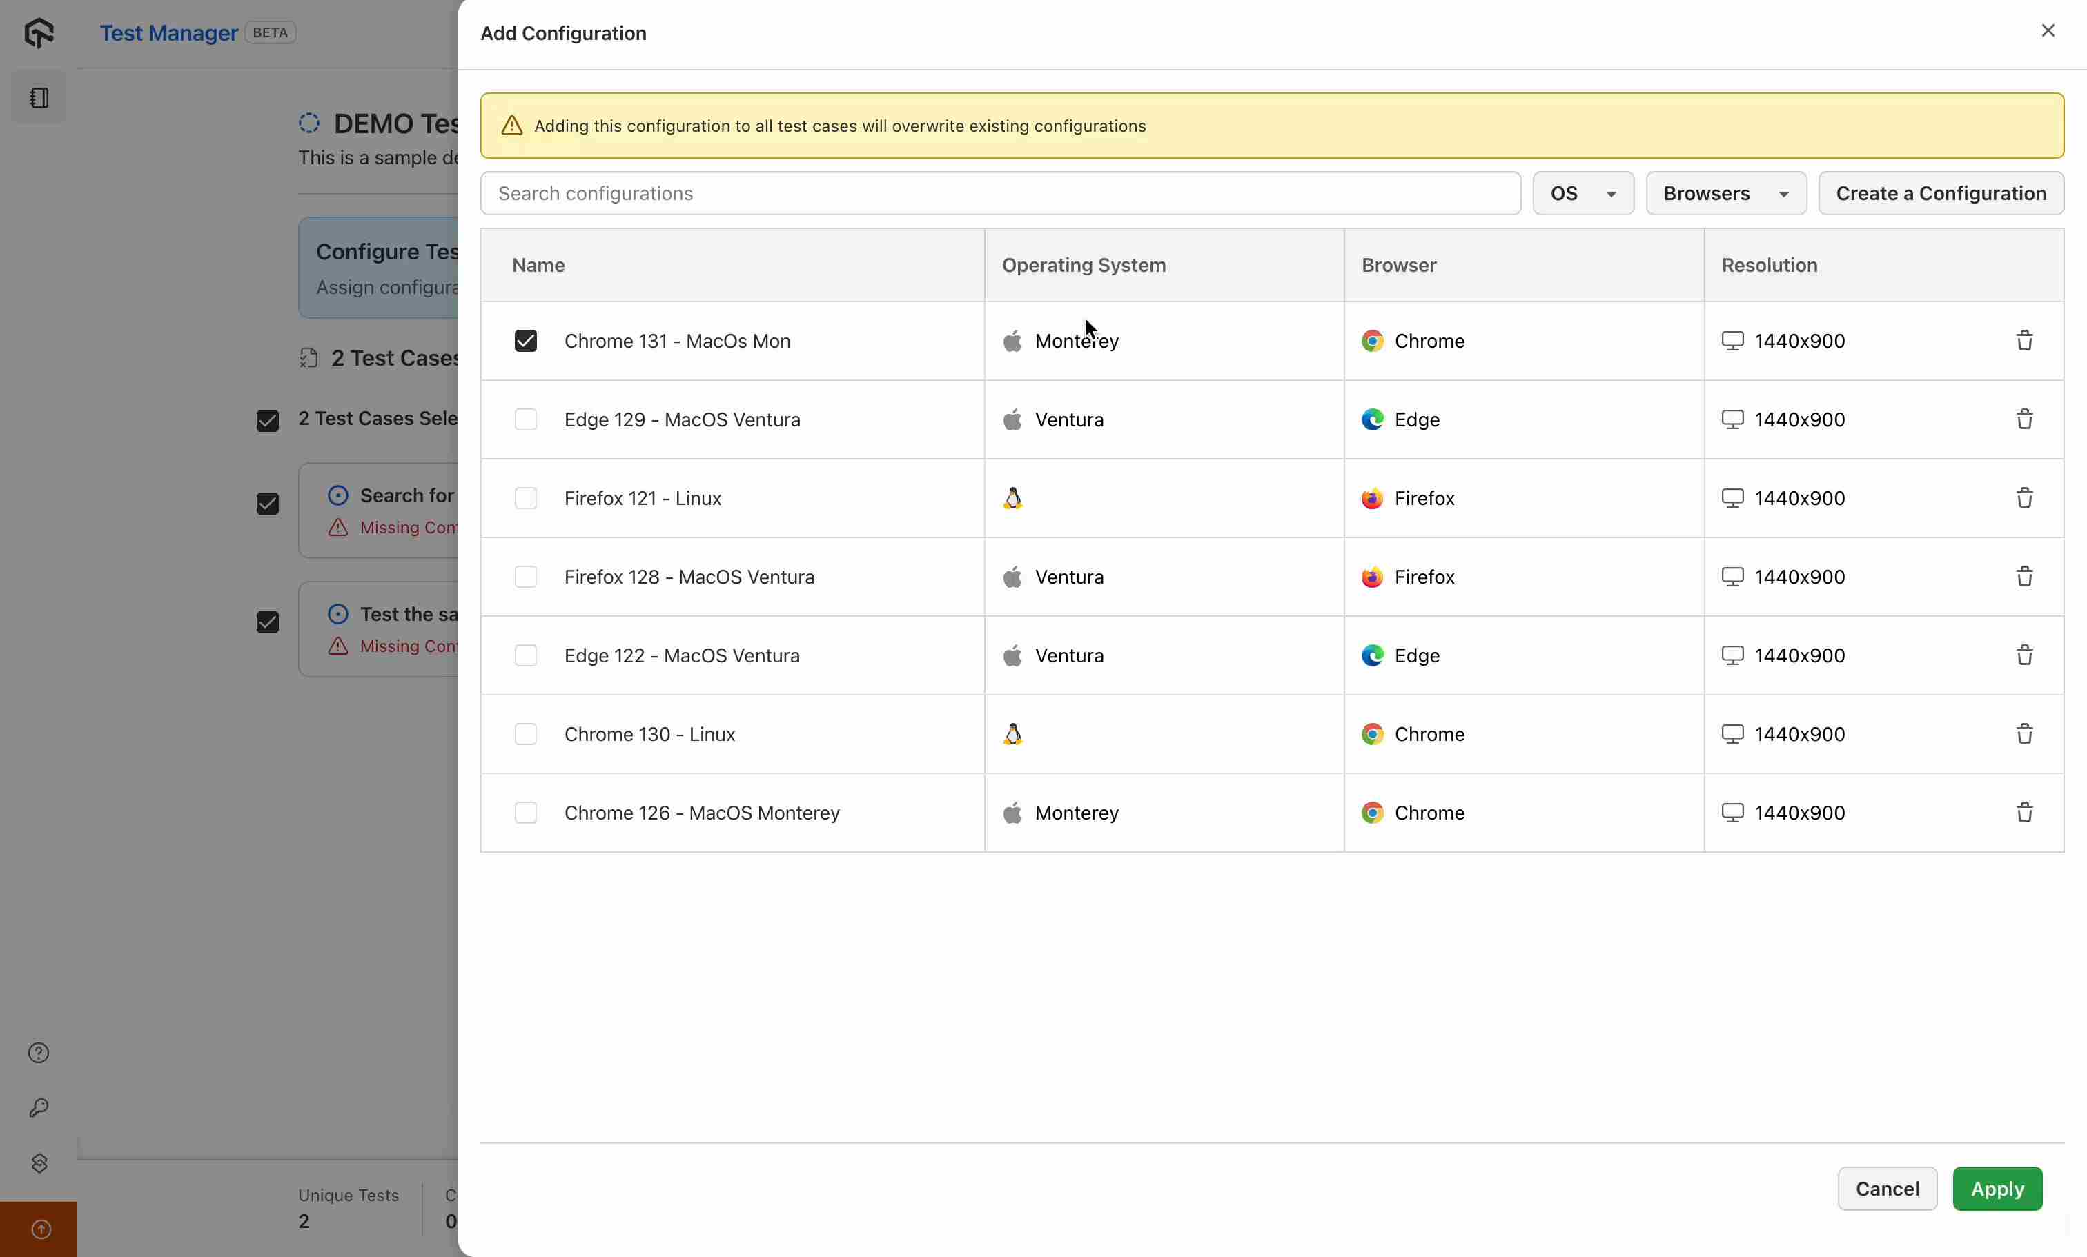Click the Configure Tes card in background
This screenshot has width=2087, height=1257.
click(379, 268)
